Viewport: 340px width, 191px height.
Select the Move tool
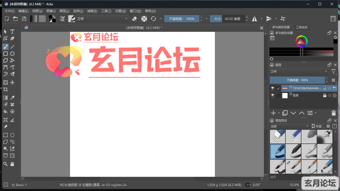12,82
